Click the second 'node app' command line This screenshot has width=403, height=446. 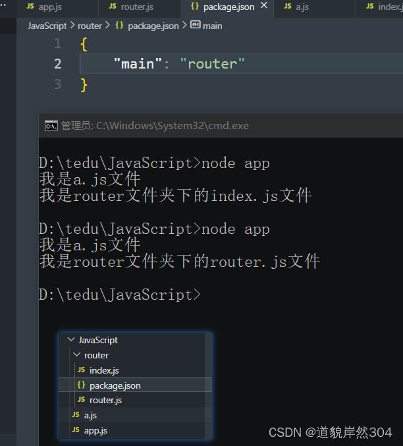155,229
